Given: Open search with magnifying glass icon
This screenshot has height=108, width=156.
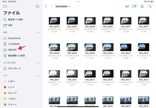Looking at the screenshot, I should tap(150, 6).
